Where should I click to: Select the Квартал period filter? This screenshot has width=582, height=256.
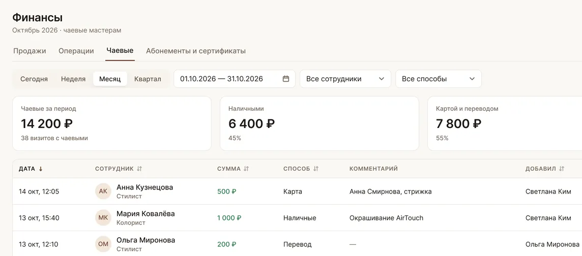[148, 79]
